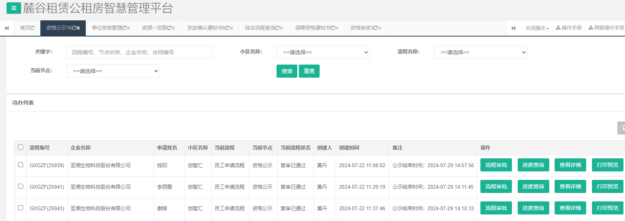625x221 pixels.
Task: Close the 资格审核3 tab via its X
Action: tap(379, 28)
